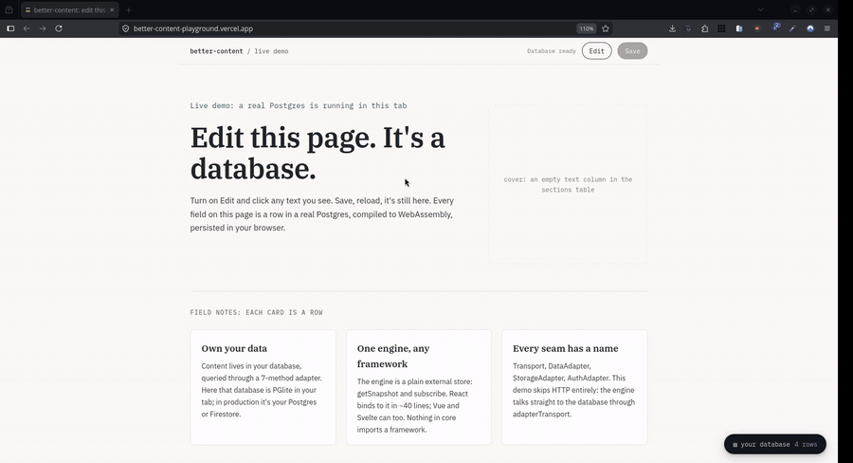Open the browser downloads icon
This screenshot has height=463, width=853.
pos(672,28)
